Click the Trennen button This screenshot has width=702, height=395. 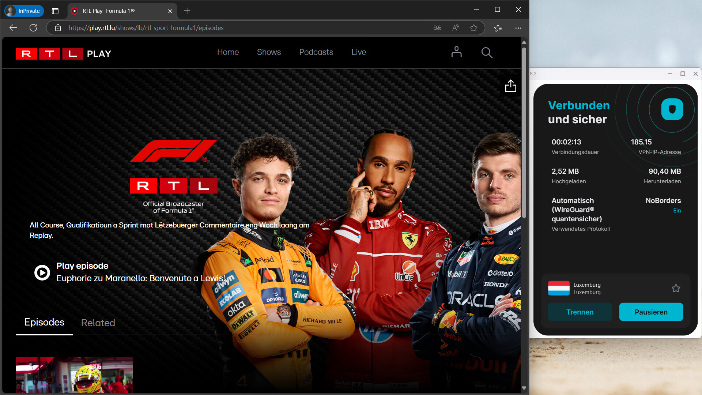(x=580, y=312)
